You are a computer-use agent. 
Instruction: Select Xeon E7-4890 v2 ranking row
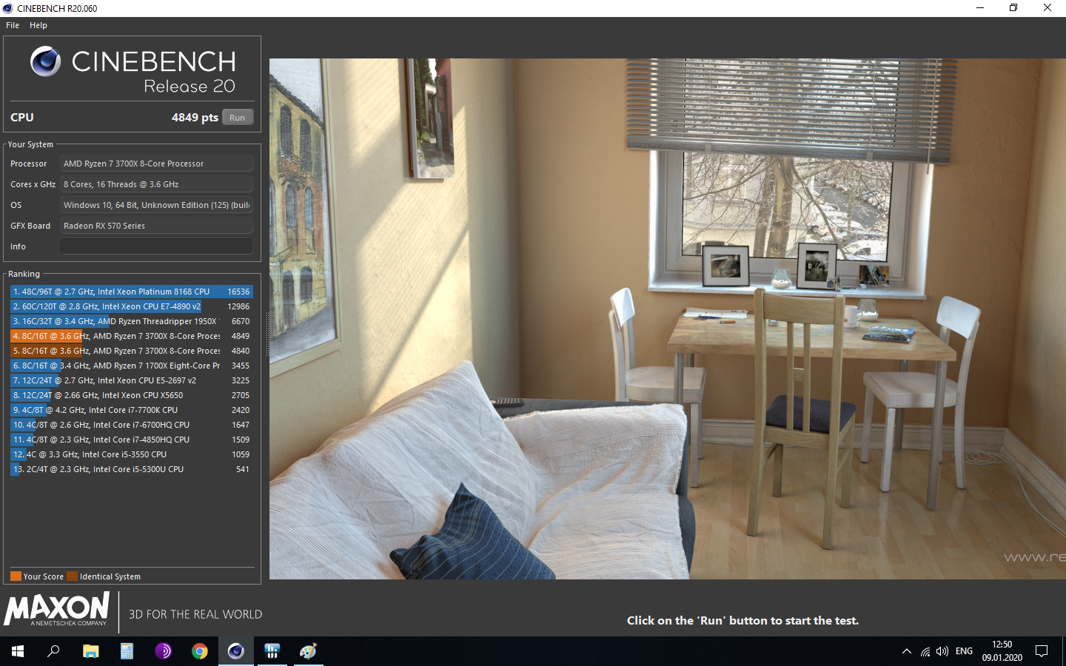pyautogui.click(x=132, y=306)
